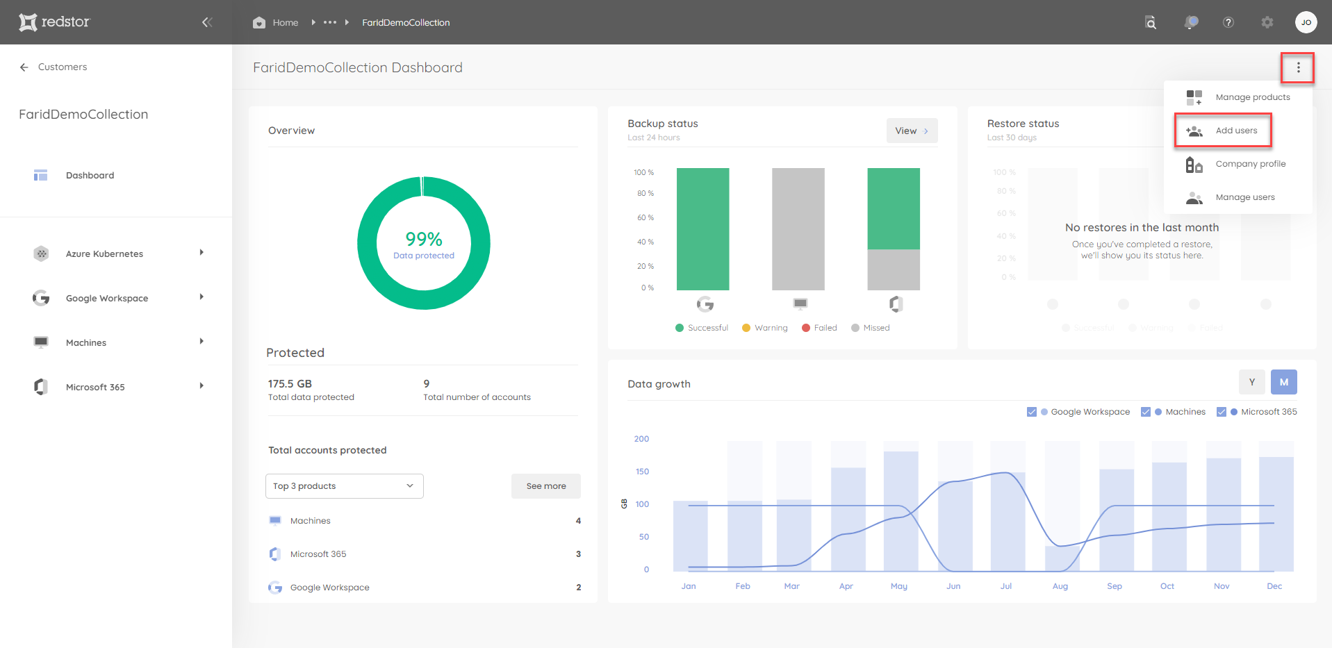Image resolution: width=1332 pixels, height=648 pixels.
Task: Click View button in Backup status
Action: (x=912, y=131)
